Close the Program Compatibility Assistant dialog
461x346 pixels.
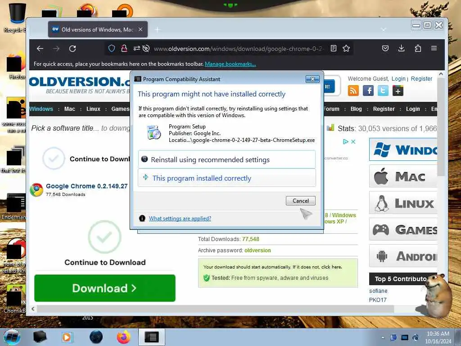[x=312, y=79]
